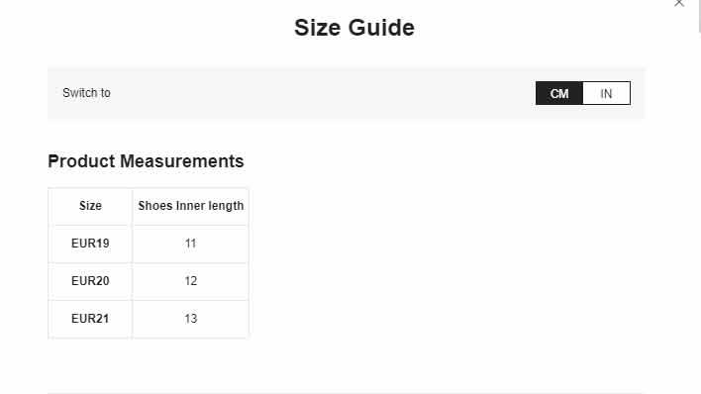Image resolution: width=701 pixels, height=394 pixels.
Task: Click inner length value 13
Action: tap(191, 319)
